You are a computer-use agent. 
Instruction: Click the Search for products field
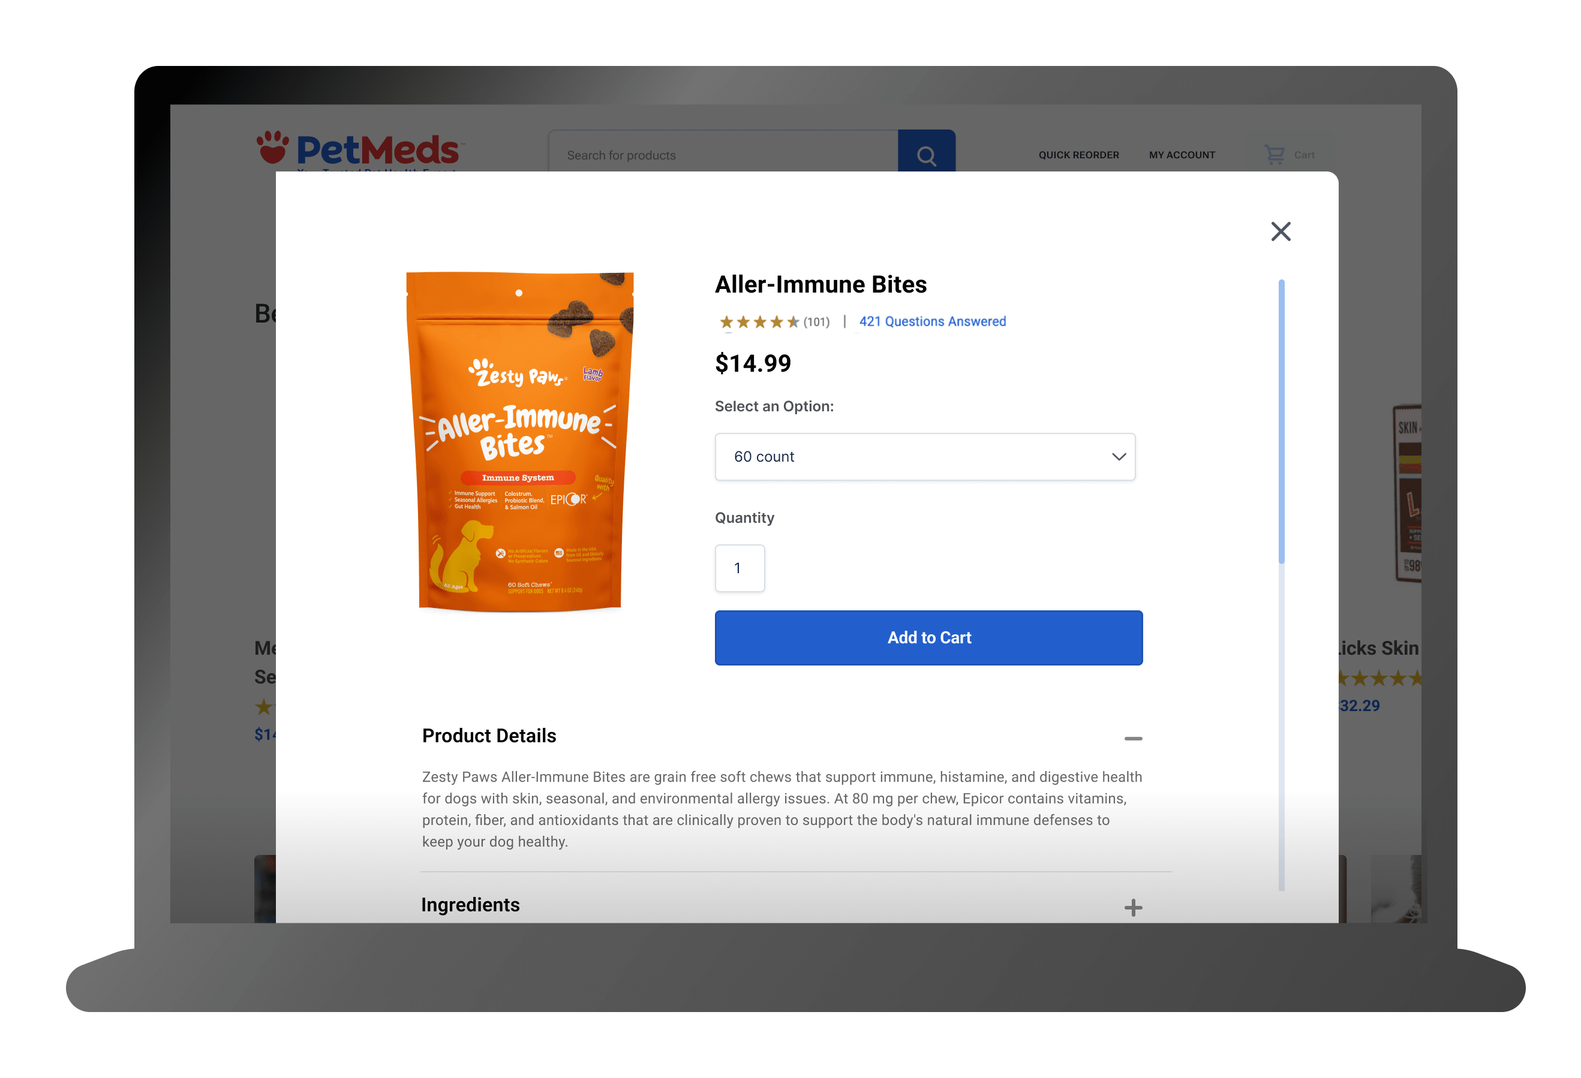point(723,155)
